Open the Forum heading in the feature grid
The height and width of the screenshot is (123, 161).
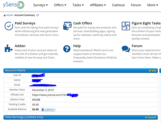click(137, 46)
